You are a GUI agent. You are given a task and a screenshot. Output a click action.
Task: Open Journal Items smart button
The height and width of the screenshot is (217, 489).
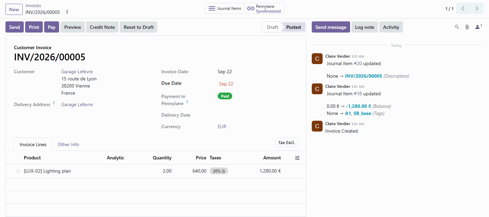click(x=225, y=8)
